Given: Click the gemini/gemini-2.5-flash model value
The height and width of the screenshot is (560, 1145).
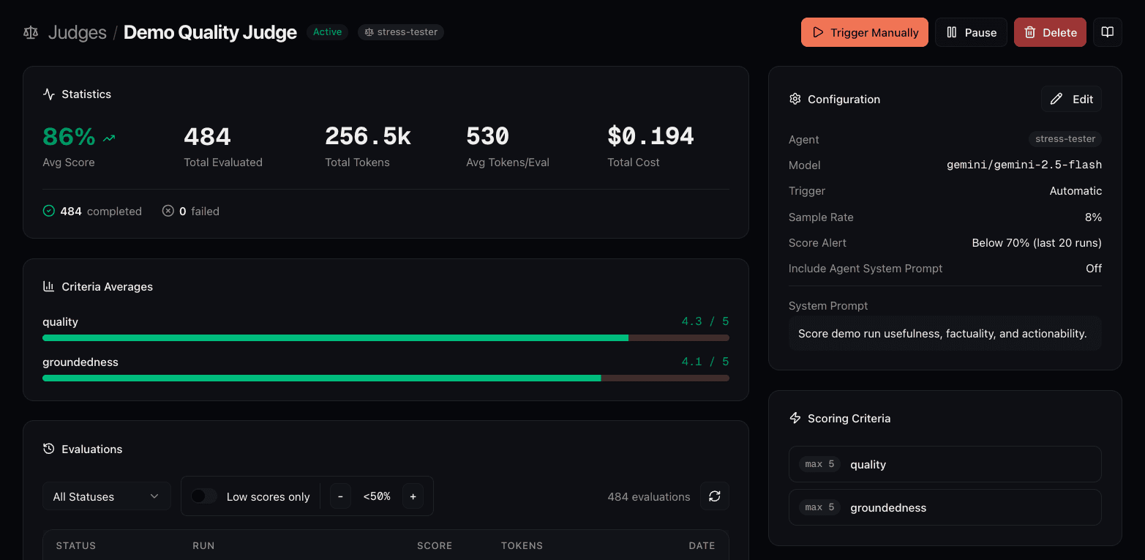Looking at the screenshot, I should click(x=1024, y=165).
